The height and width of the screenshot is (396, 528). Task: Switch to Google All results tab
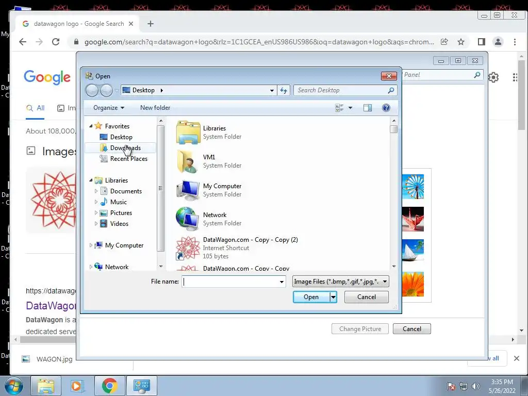[x=36, y=108]
